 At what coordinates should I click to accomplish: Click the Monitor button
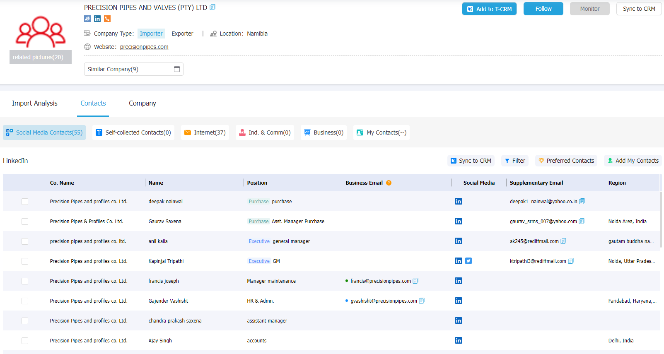[590, 9]
